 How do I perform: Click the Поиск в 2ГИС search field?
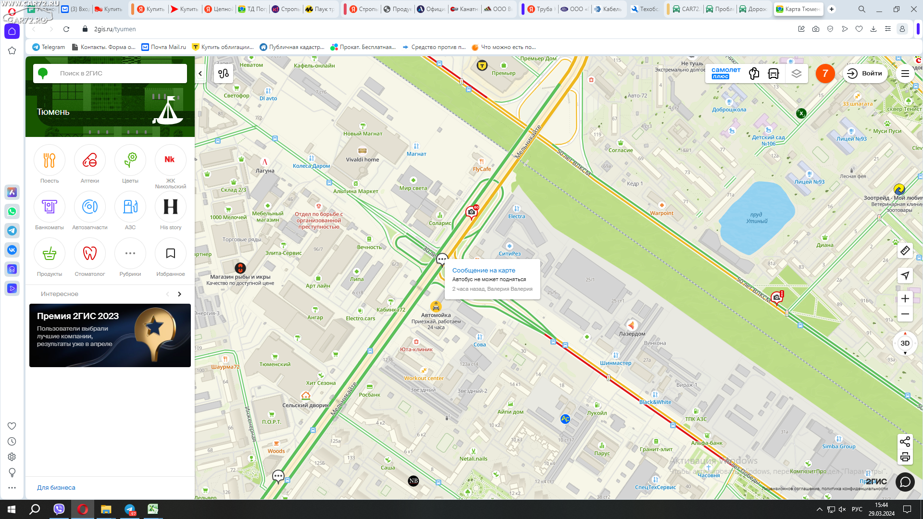[x=110, y=74]
